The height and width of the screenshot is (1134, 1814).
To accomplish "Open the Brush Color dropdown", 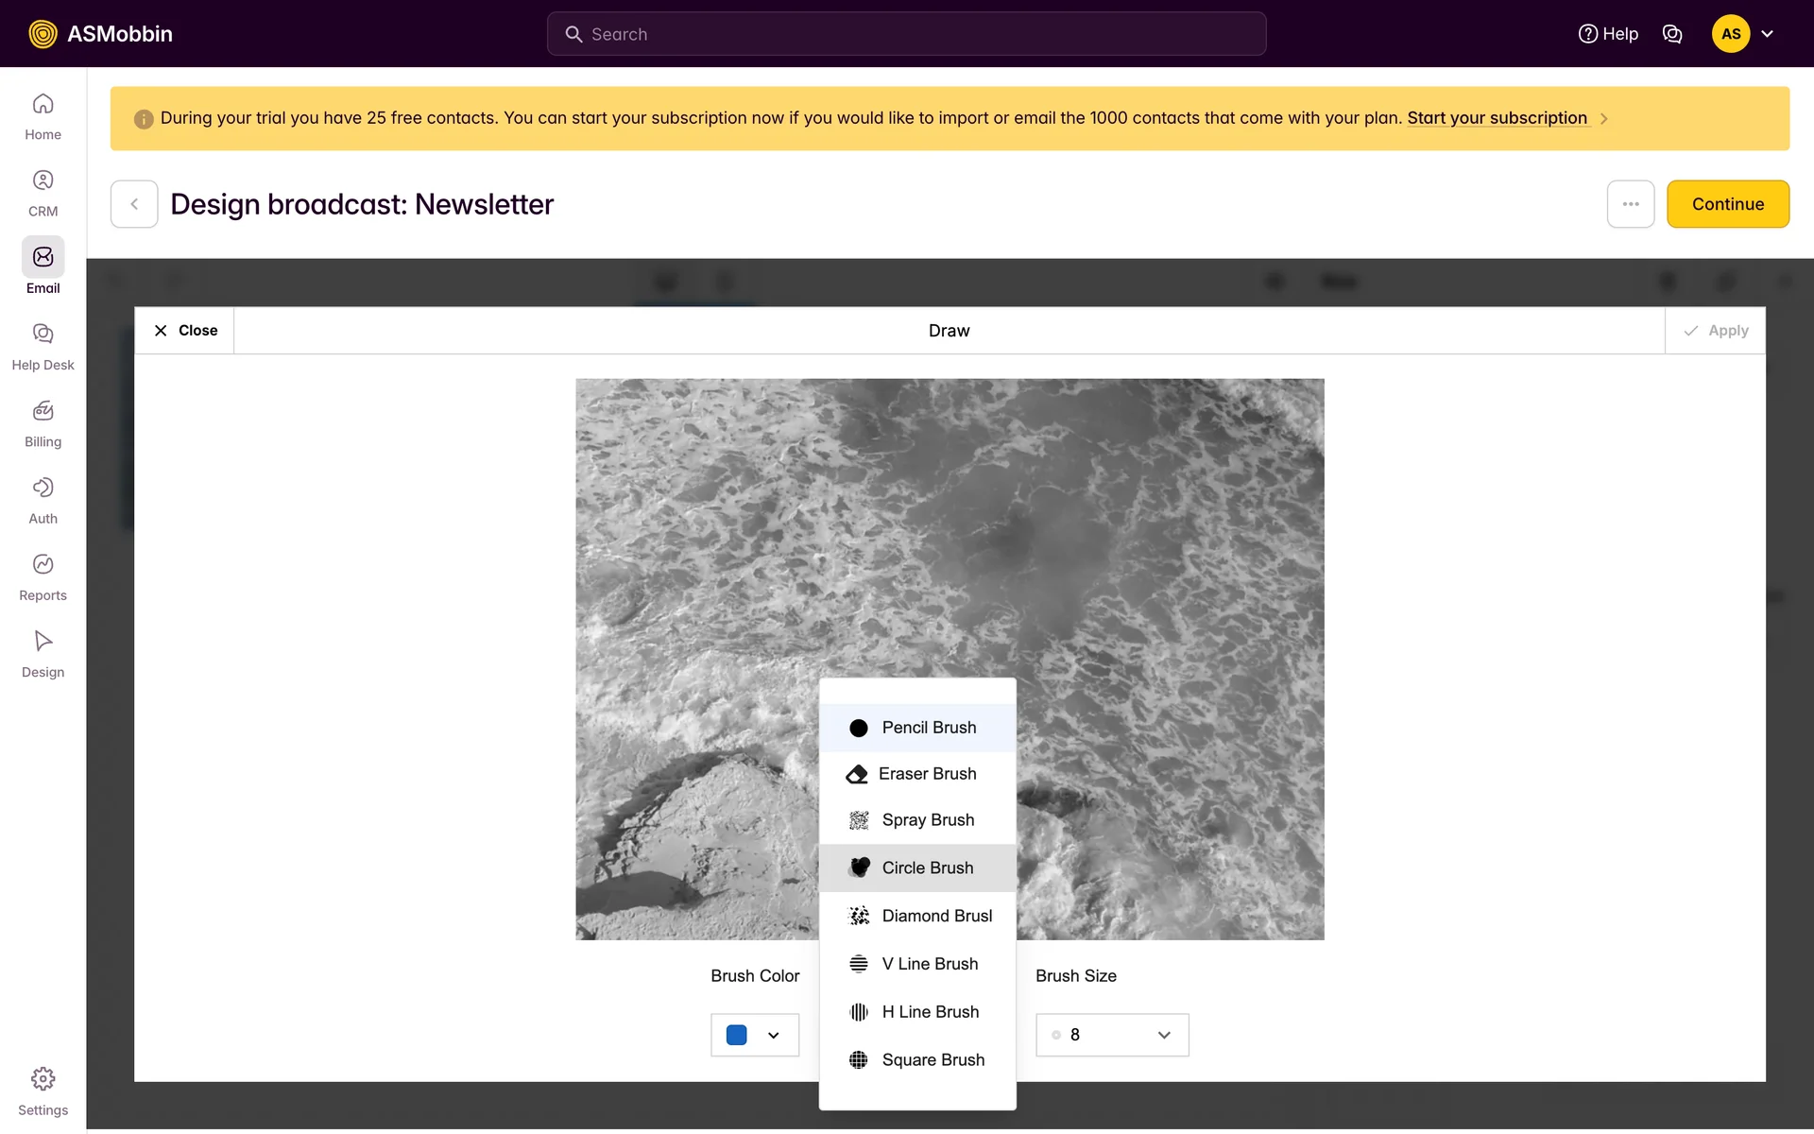I will [x=773, y=1036].
